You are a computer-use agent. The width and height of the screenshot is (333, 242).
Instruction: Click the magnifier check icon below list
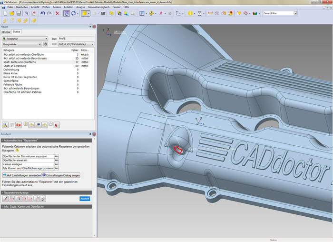(5, 125)
